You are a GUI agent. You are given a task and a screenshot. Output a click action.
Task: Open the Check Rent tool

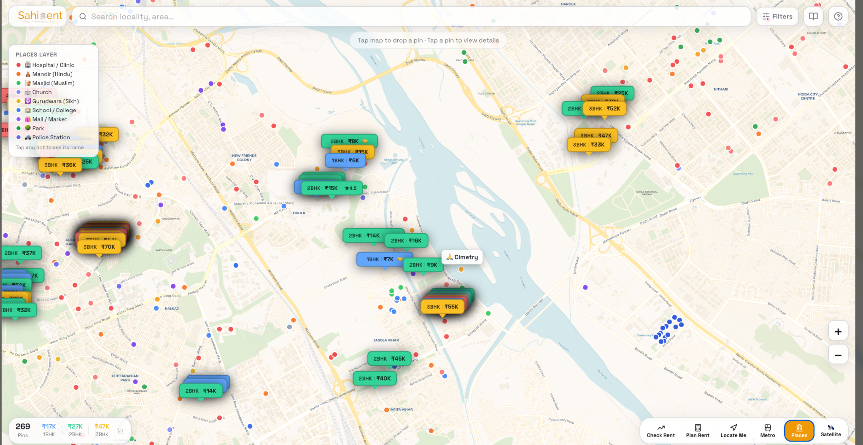(661, 431)
